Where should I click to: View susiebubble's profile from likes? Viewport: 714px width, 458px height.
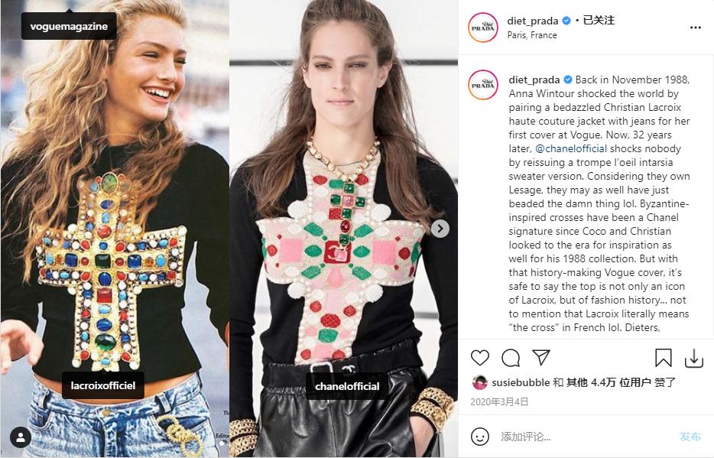tap(521, 382)
